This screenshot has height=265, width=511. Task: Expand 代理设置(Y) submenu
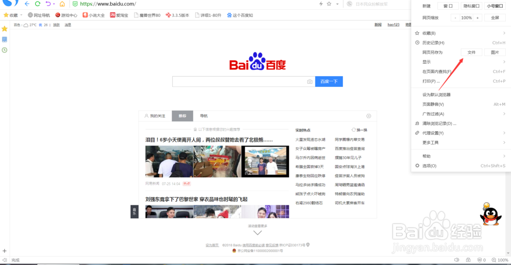[x=460, y=133]
